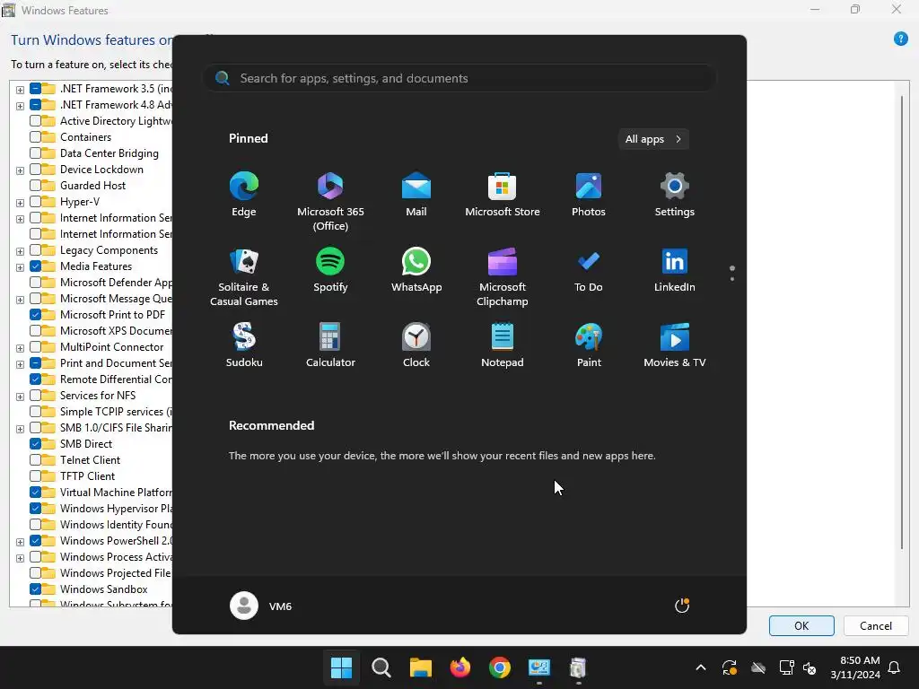Click the power button in Start menu

tap(682, 606)
